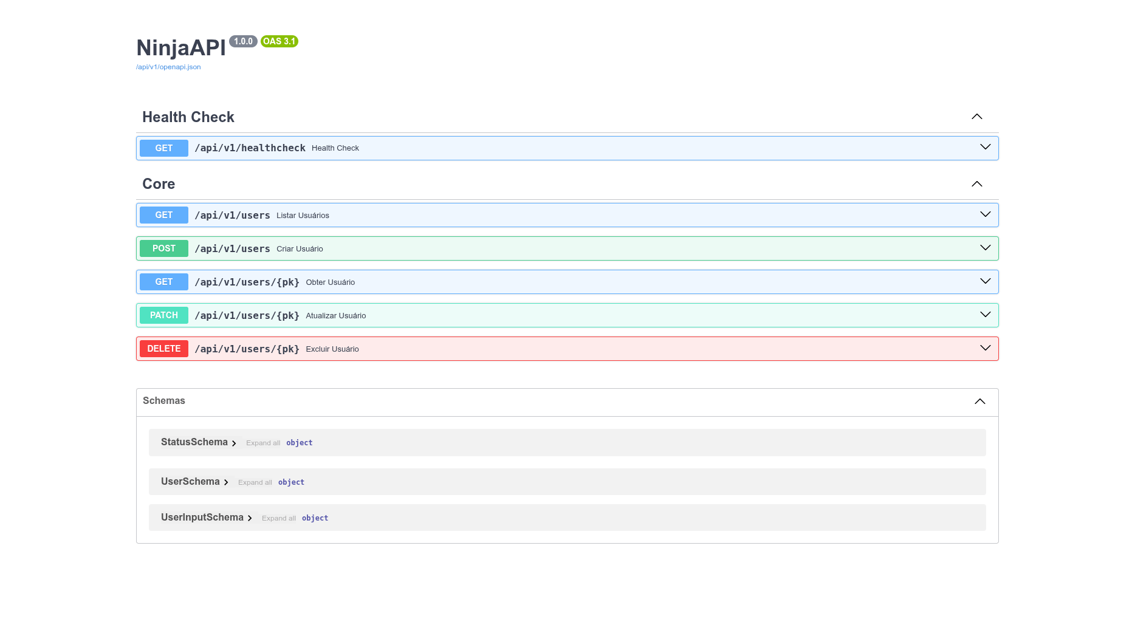Collapse the Core section arrow
Image resolution: width=1135 pixels, height=636 pixels.
(977, 184)
